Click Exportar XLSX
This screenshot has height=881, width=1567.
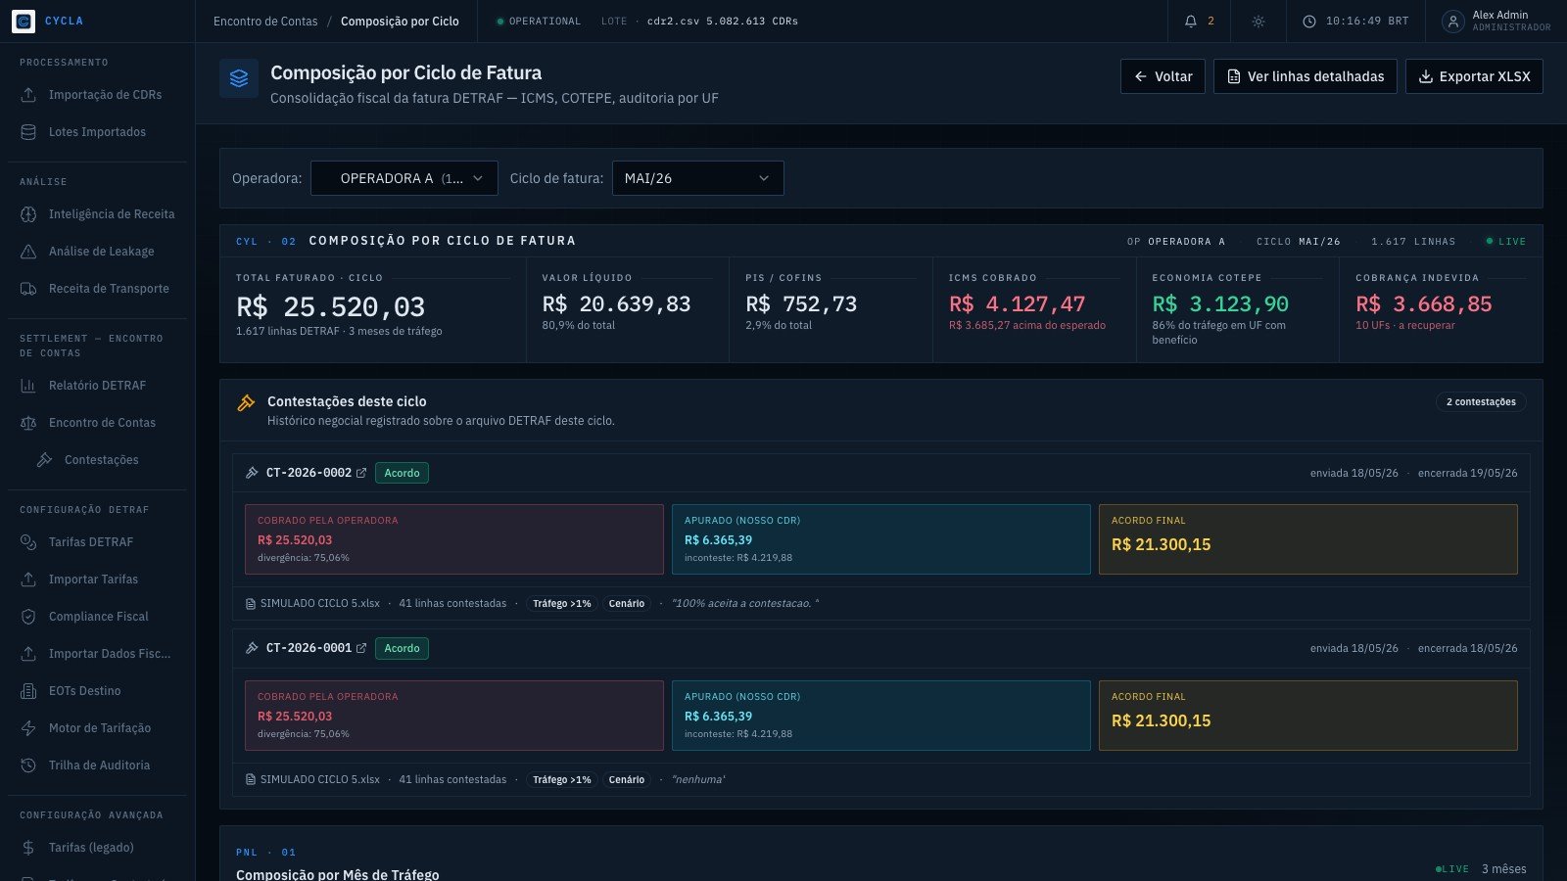(1474, 76)
